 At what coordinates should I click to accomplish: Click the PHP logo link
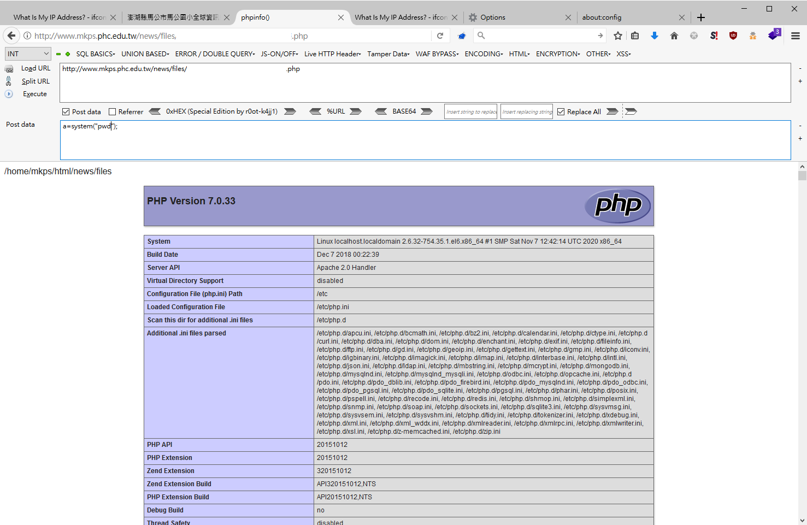(617, 206)
